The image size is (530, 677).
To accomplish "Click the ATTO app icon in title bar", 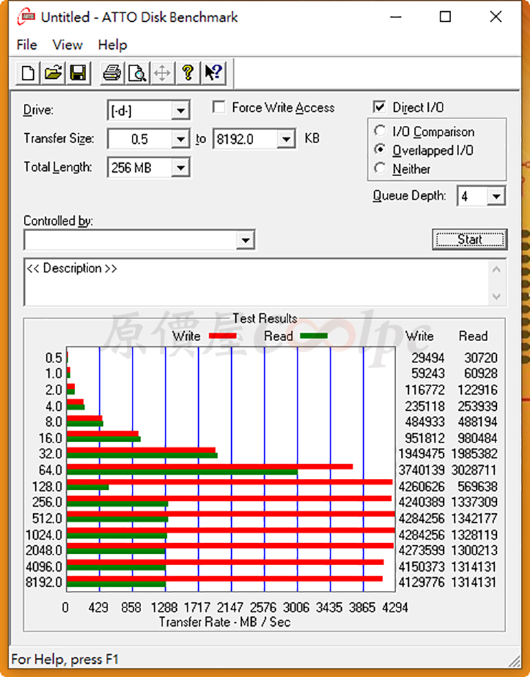I will coord(26,17).
